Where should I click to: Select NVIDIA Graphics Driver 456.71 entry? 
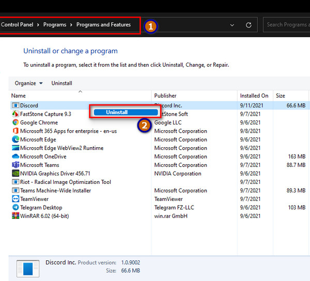click(55, 174)
